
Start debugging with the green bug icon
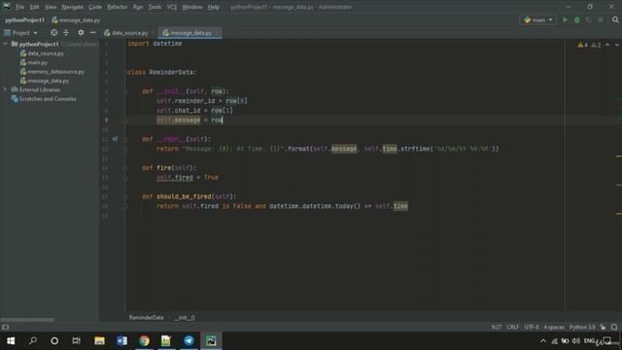[576, 19]
